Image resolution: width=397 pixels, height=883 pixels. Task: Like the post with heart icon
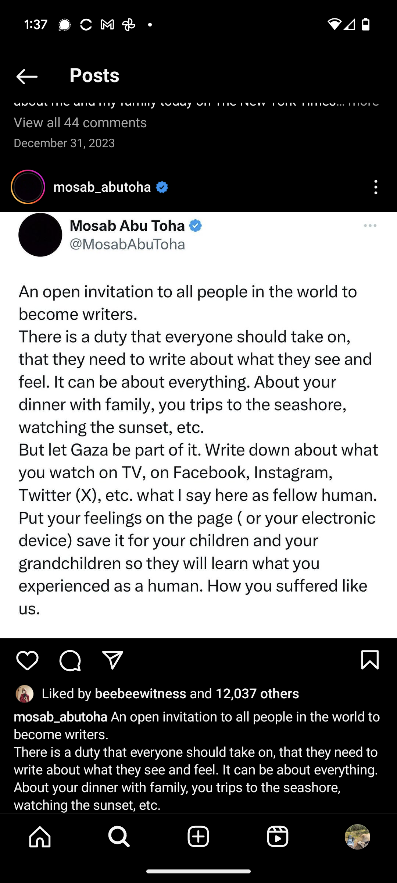(x=27, y=660)
